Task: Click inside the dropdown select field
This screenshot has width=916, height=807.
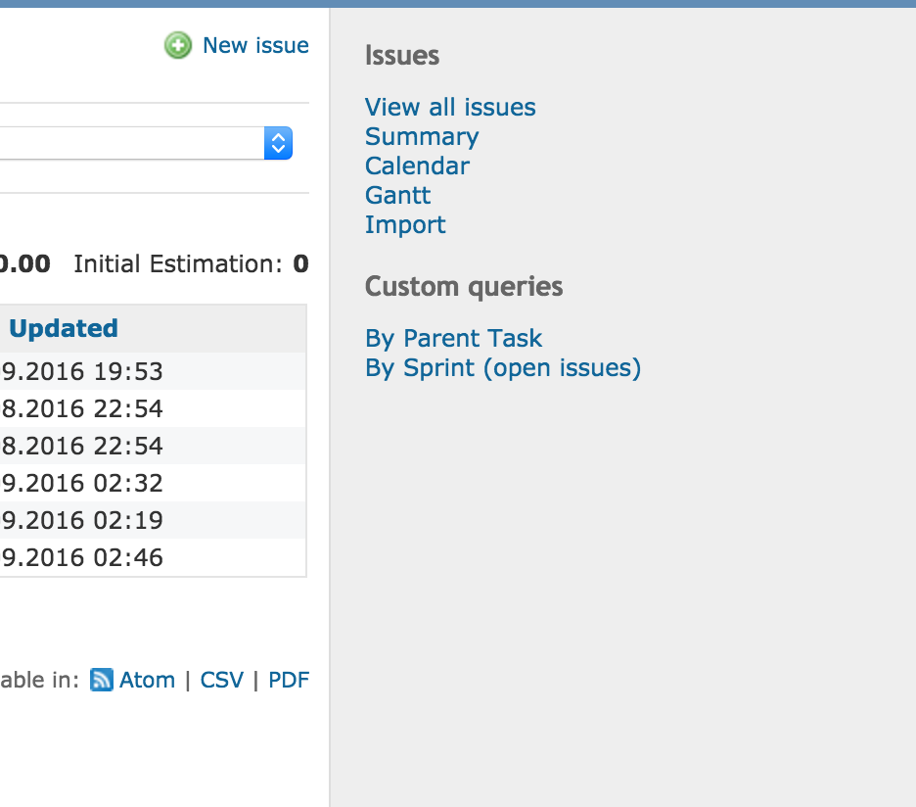Action: point(146,143)
